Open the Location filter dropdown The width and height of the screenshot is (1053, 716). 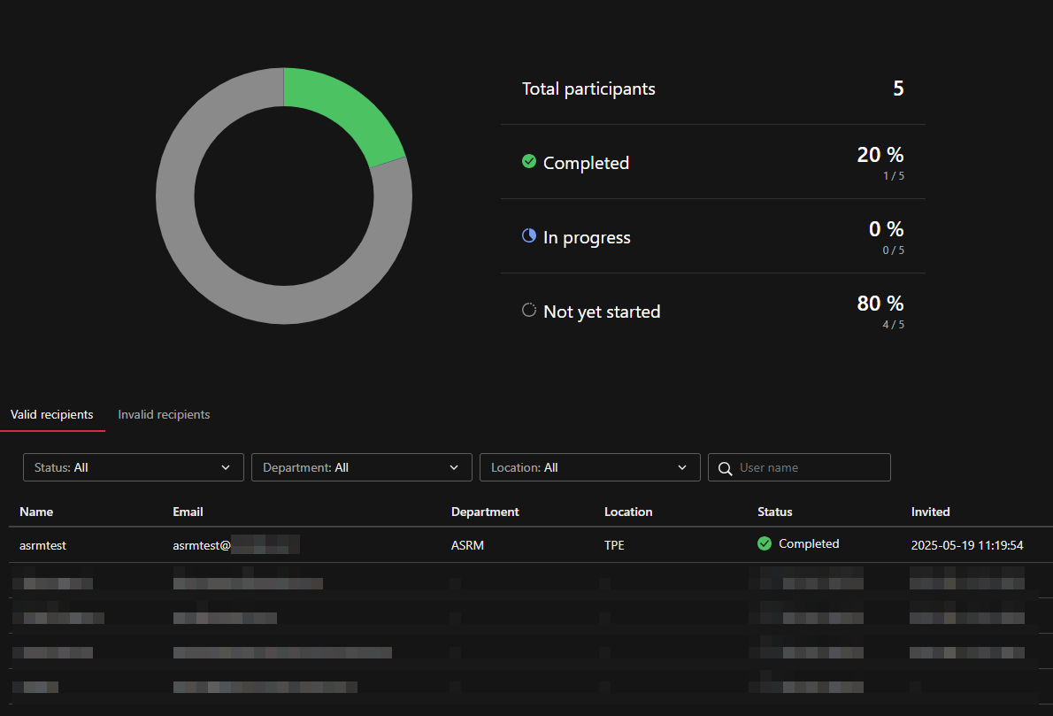pos(589,467)
